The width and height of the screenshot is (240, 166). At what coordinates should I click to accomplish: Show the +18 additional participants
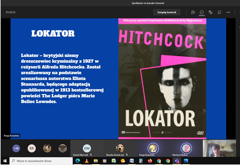(16, 148)
